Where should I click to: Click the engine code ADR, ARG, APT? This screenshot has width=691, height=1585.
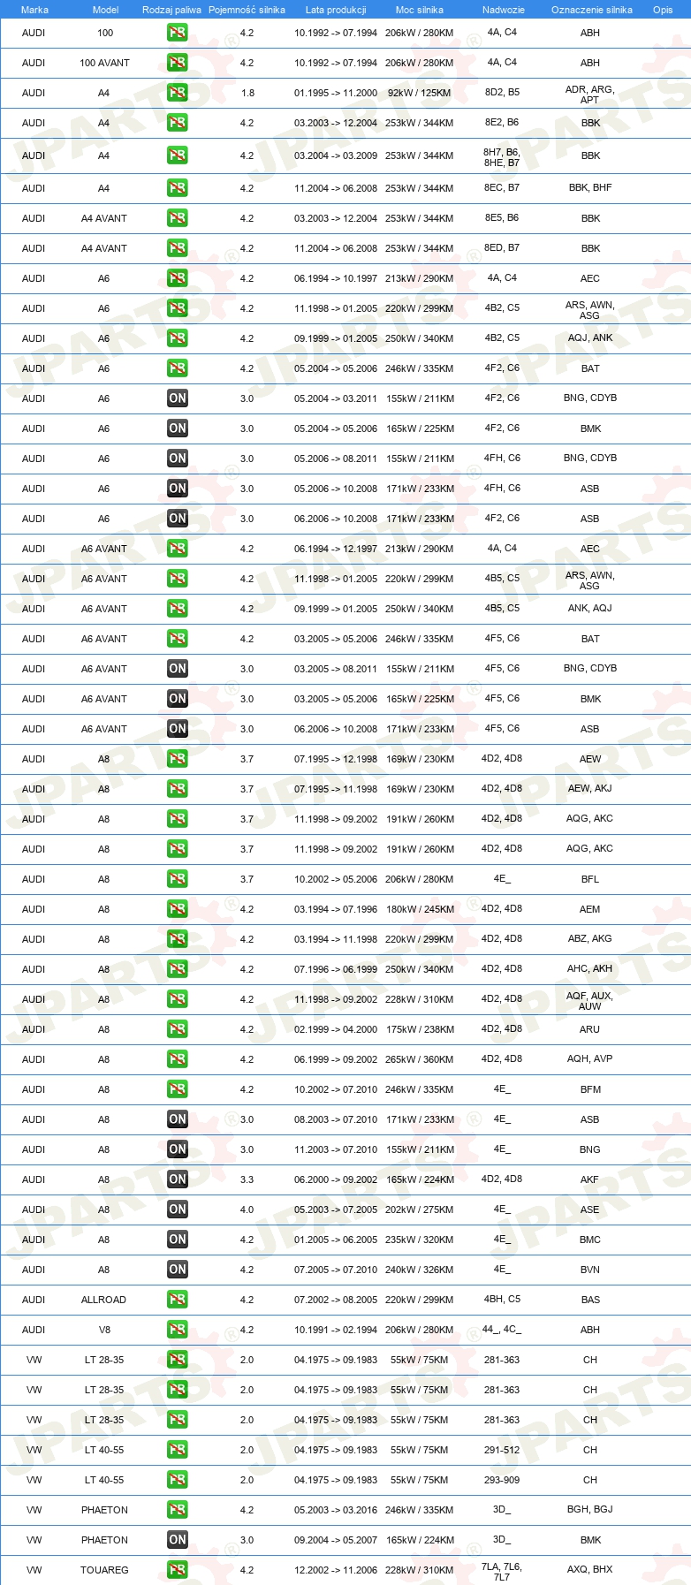point(589,95)
